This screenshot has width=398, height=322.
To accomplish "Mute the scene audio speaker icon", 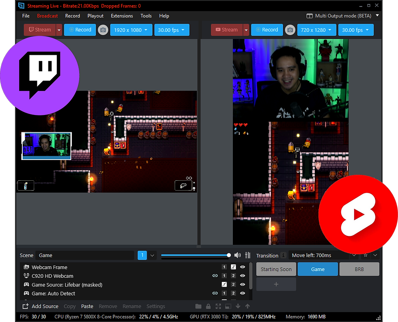I will point(237,255).
